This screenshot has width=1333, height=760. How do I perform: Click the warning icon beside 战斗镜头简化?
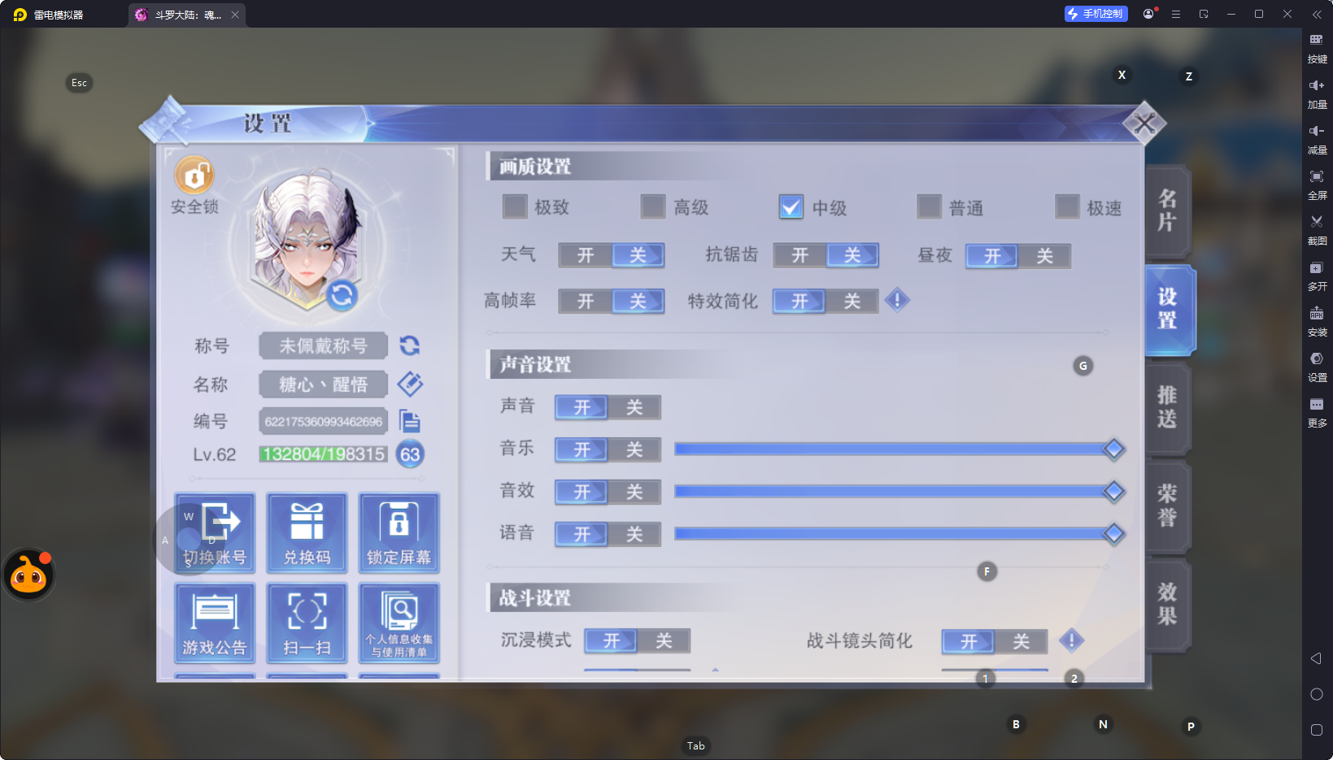(x=1072, y=641)
